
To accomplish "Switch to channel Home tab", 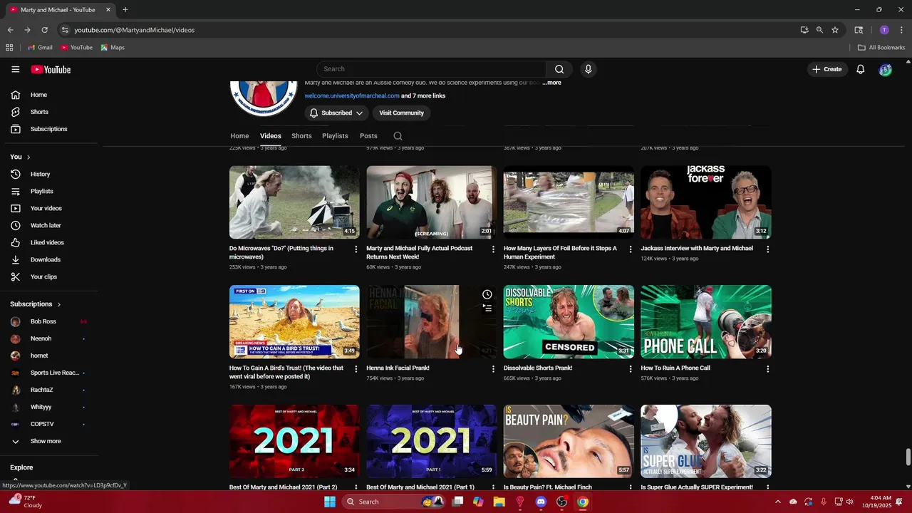I will [239, 136].
